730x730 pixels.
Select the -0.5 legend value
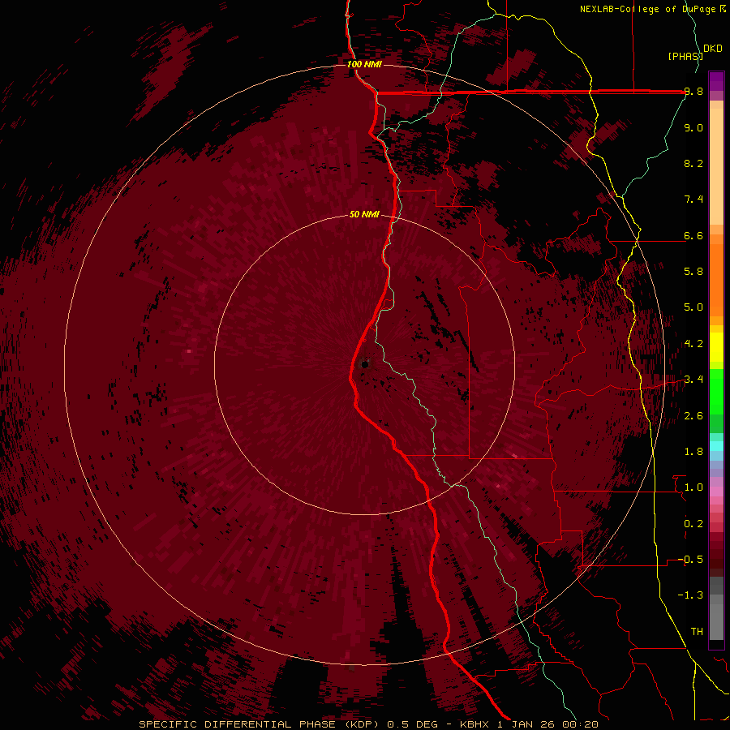[690, 560]
